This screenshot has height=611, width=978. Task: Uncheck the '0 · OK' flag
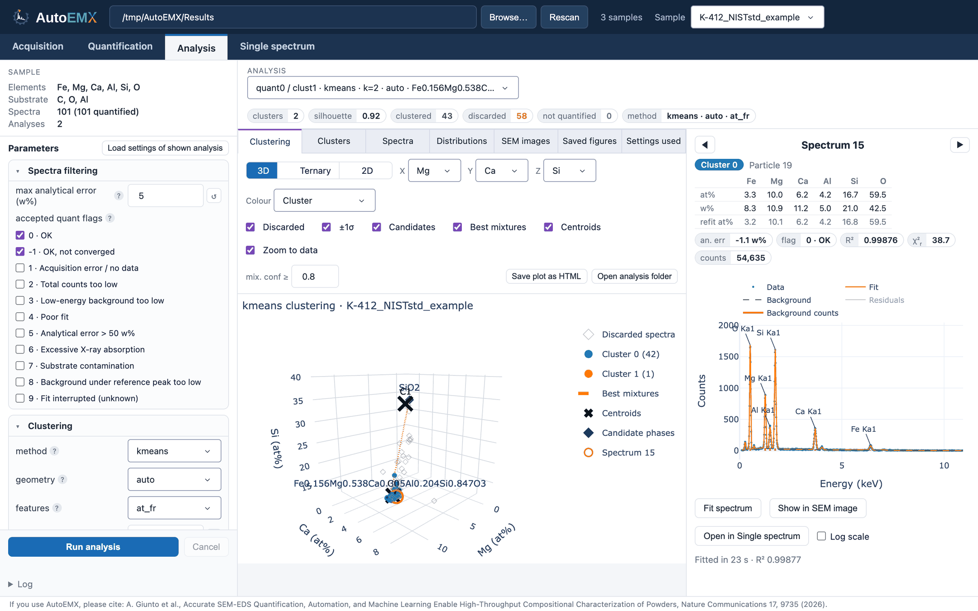[20, 235]
